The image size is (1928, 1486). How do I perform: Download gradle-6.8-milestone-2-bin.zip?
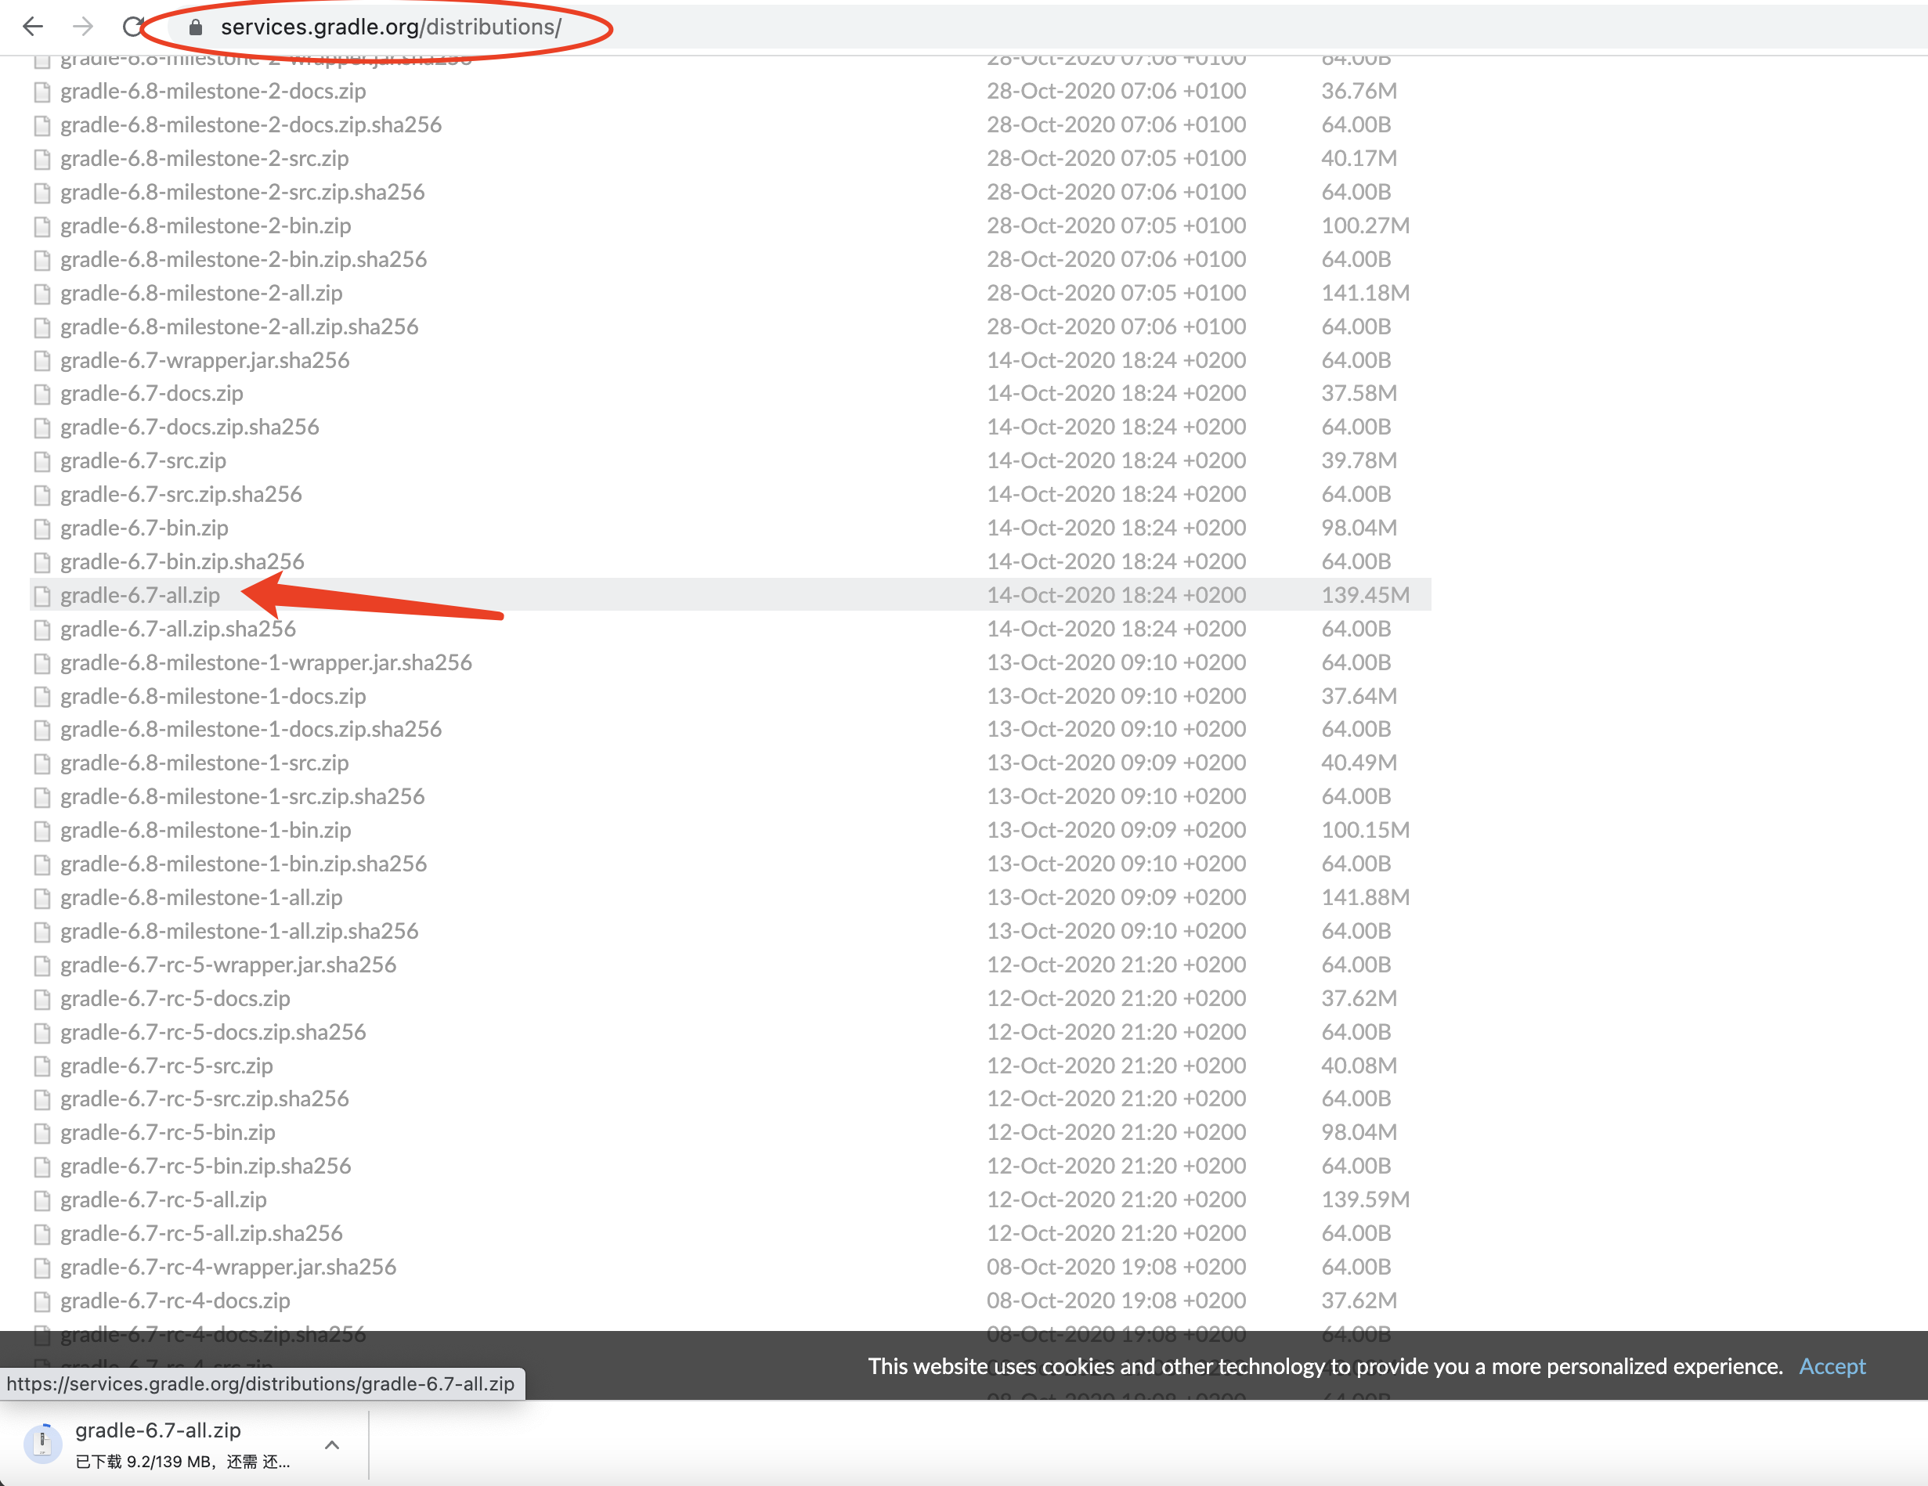(x=206, y=226)
